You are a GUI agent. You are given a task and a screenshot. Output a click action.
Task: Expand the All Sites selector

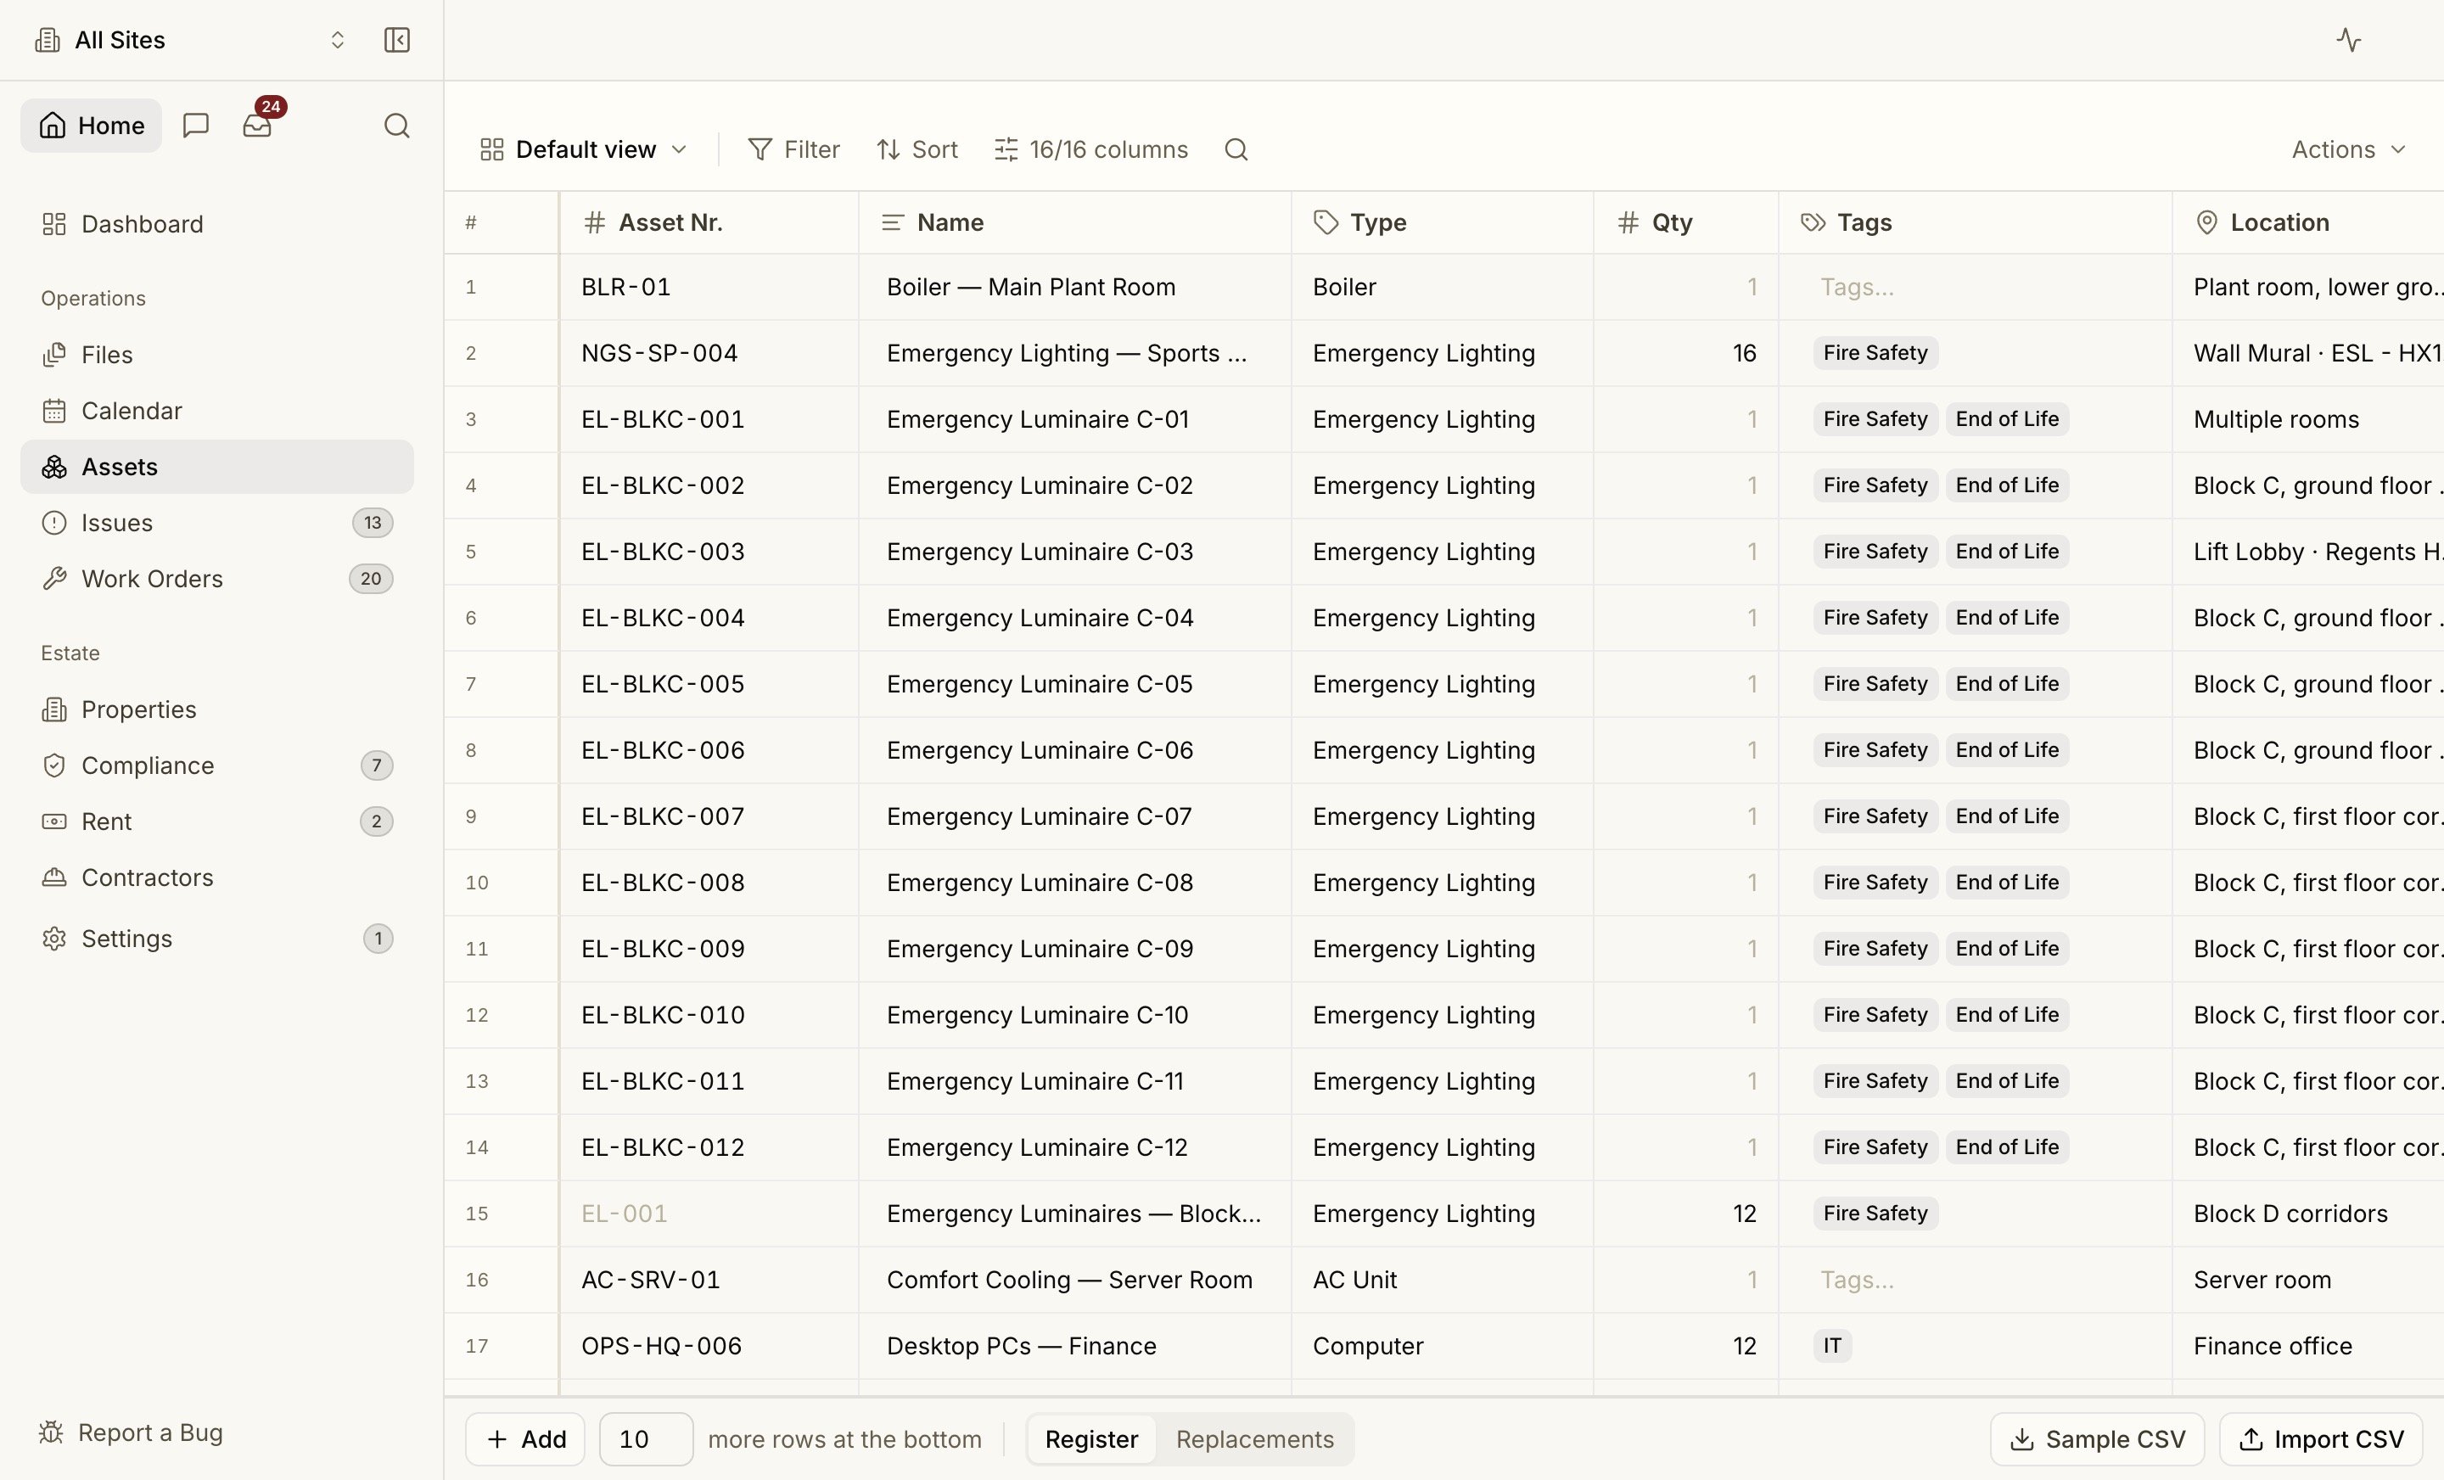click(190, 40)
